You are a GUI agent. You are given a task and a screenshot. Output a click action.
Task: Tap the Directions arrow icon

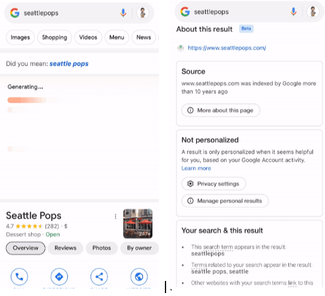pos(59,277)
